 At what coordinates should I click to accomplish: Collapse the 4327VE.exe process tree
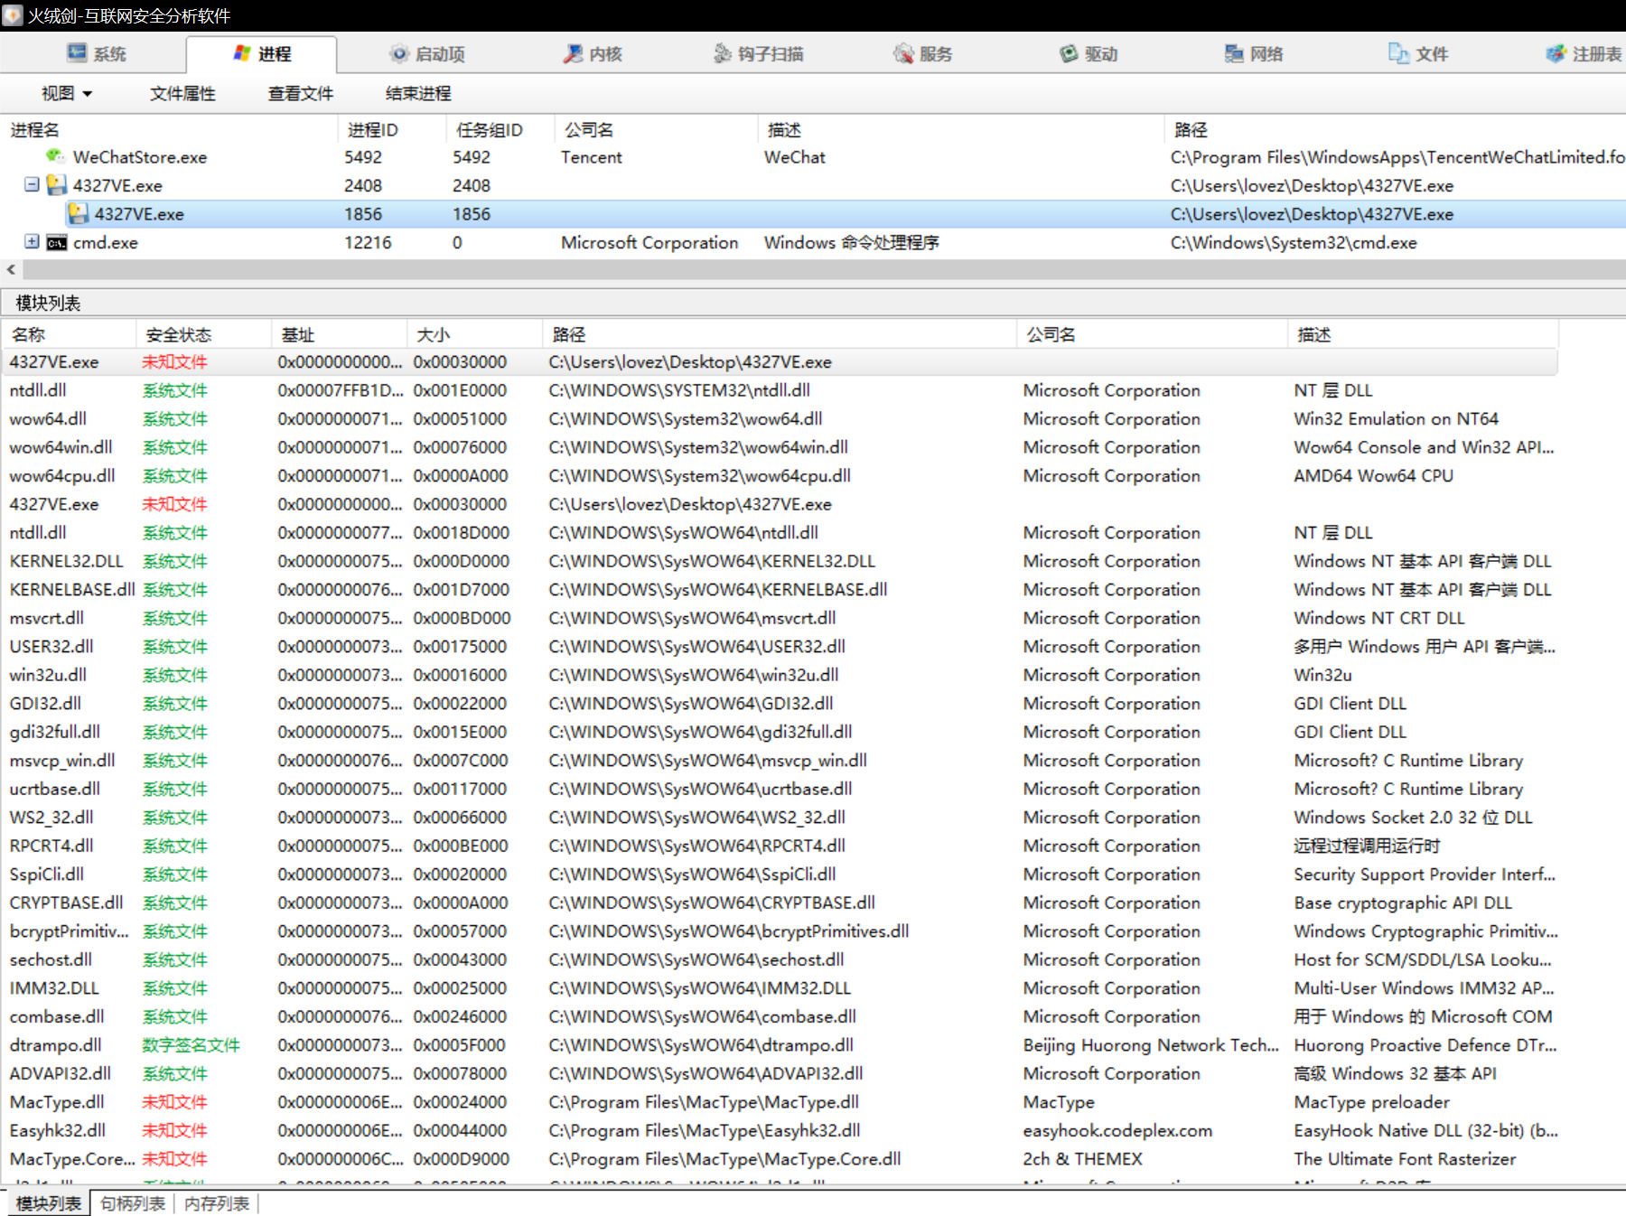tap(32, 184)
